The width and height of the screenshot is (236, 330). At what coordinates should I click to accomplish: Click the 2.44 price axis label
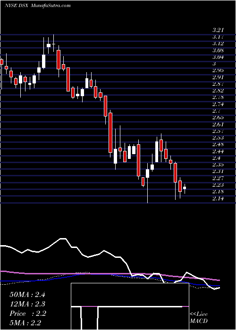(x=218, y=151)
